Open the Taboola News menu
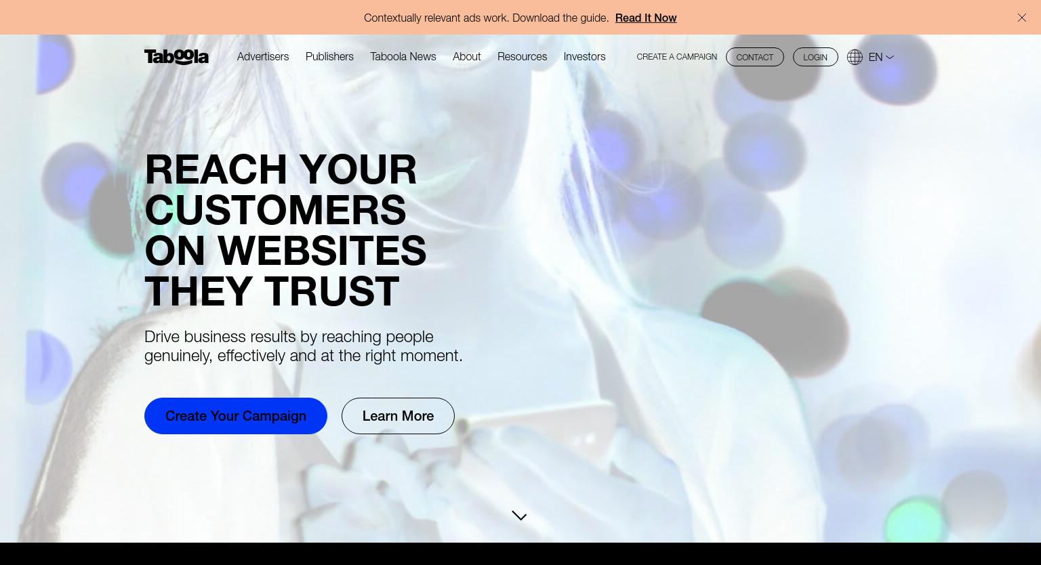The height and width of the screenshot is (565, 1041). (x=403, y=57)
